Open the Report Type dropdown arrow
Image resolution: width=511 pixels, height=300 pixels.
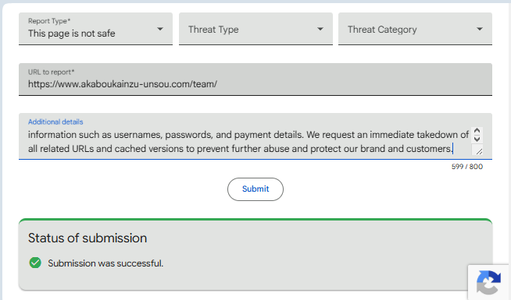(159, 29)
